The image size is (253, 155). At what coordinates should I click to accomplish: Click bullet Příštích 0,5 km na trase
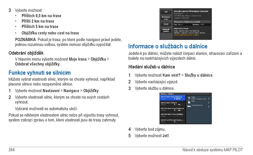pos(42,16)
